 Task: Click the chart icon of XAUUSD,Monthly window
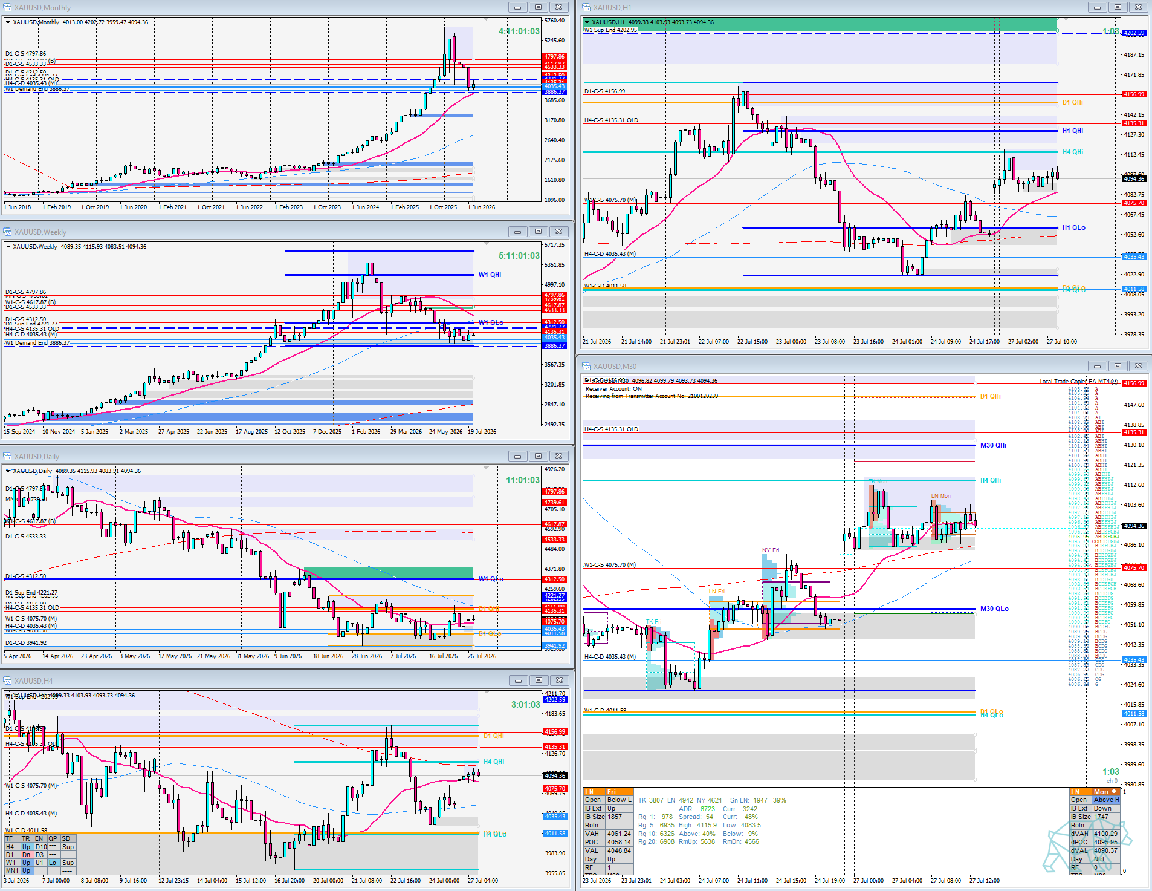click(x=7, y=7)
